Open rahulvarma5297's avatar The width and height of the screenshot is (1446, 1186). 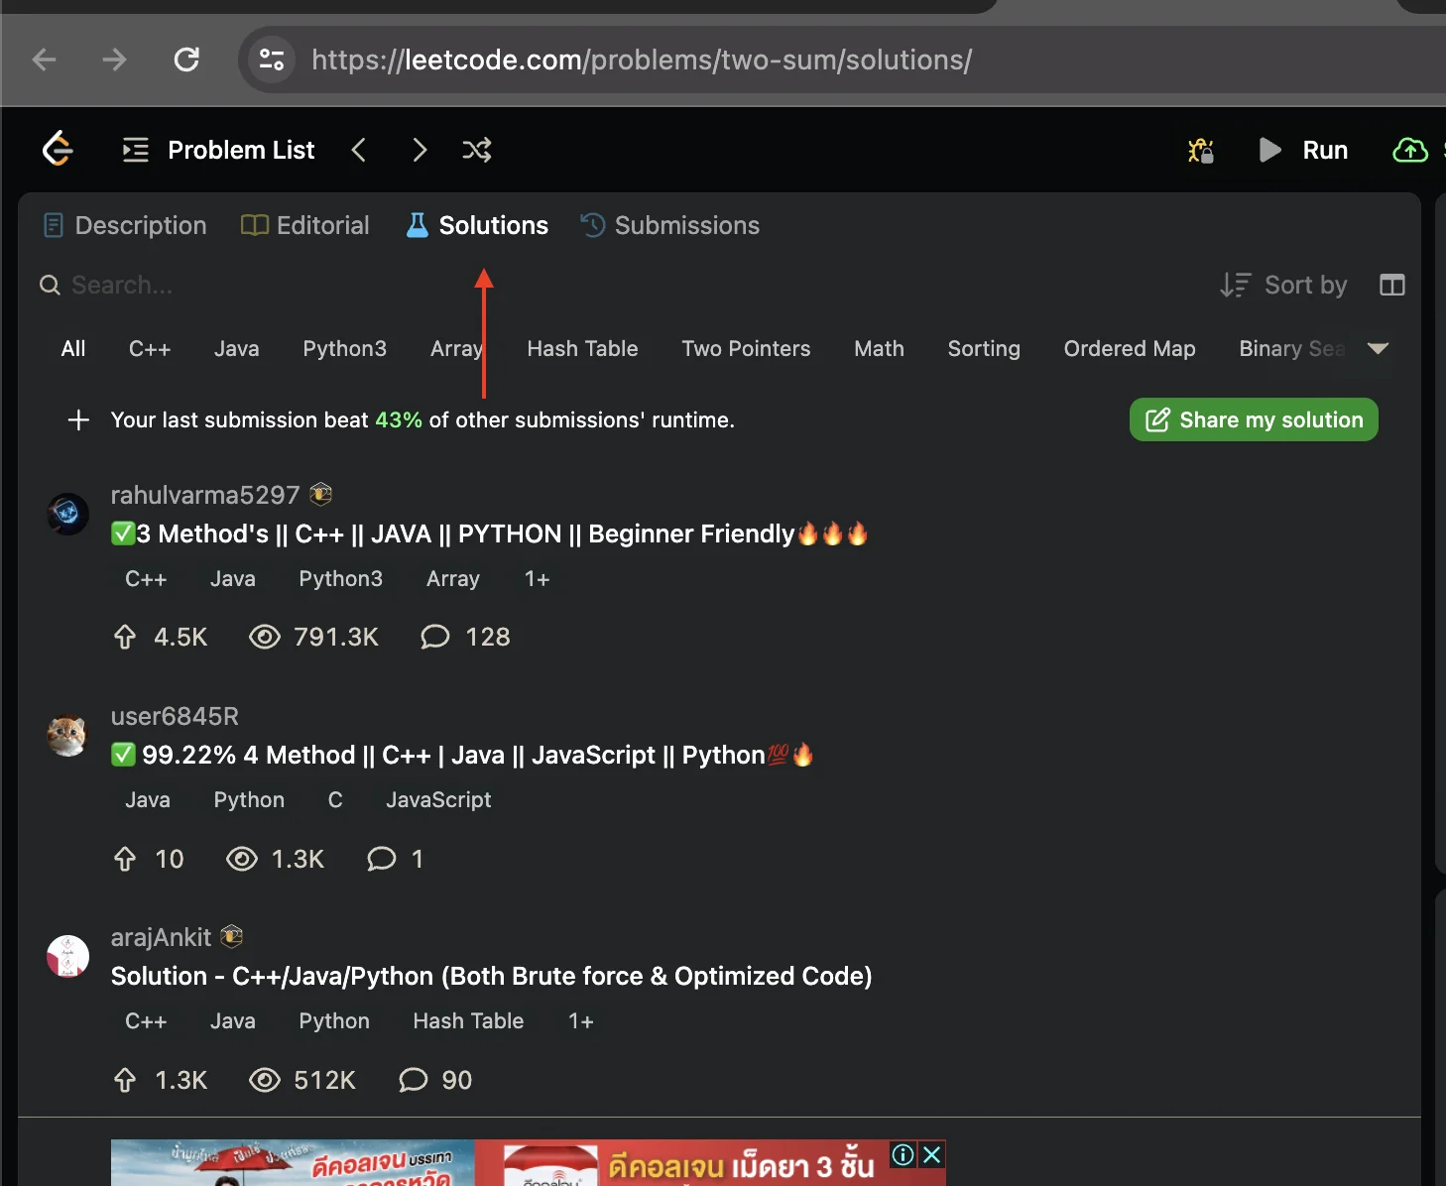click(x=68, y=515)
